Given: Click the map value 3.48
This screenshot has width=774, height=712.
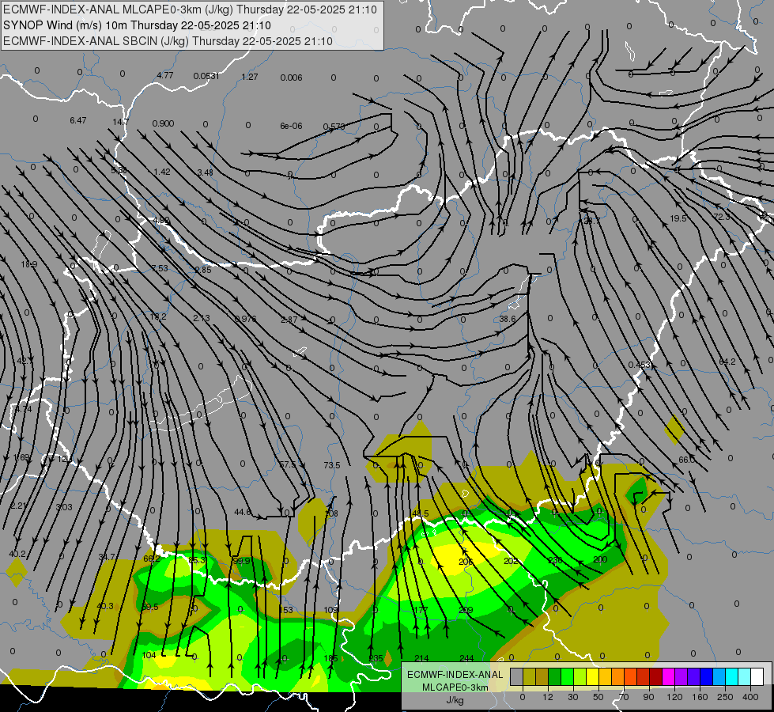Looking at the screenshot, I should click(x=205, y=172).
